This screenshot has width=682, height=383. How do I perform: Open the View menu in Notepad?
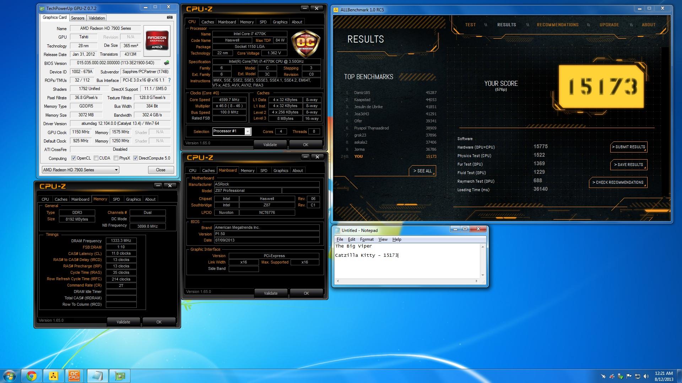point(383,239)
